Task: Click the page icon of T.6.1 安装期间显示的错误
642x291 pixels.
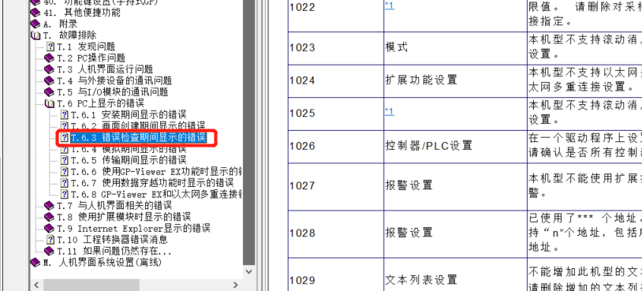Action: pyautogui.click(x=65, y=114)
